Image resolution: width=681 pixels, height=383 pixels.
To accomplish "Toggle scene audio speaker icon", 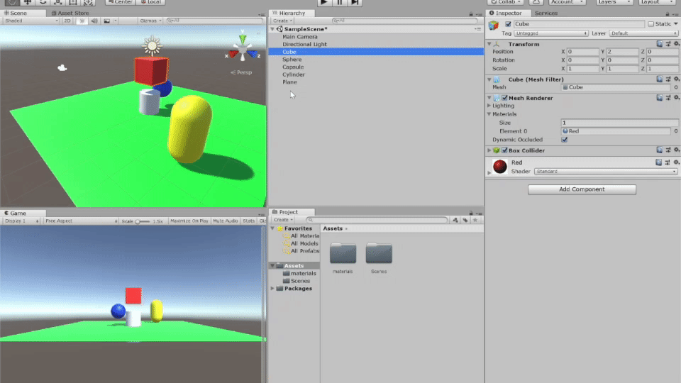I will [94, 21].
